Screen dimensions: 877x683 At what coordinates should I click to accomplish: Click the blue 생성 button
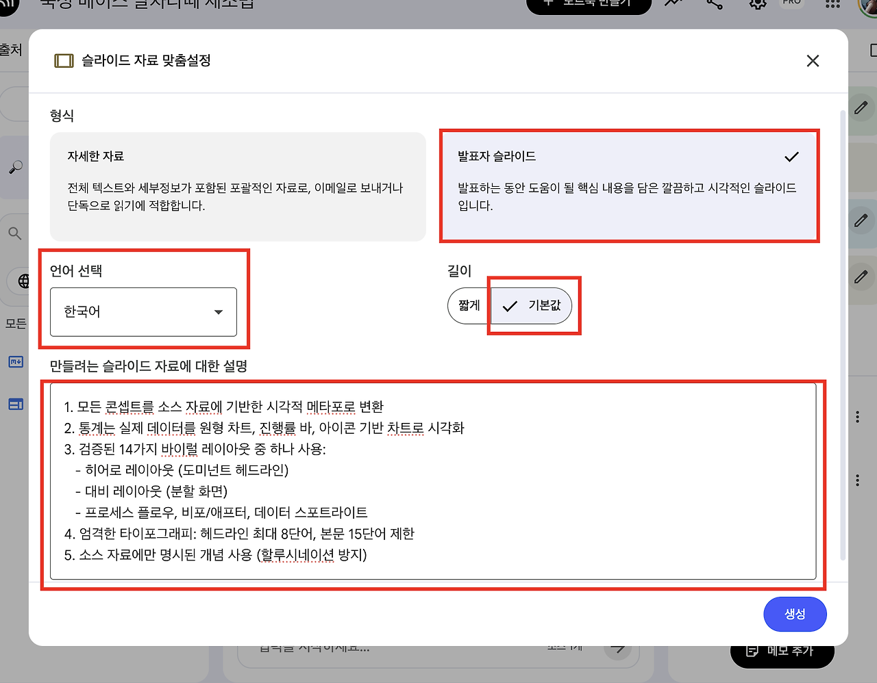coord(795,614)
